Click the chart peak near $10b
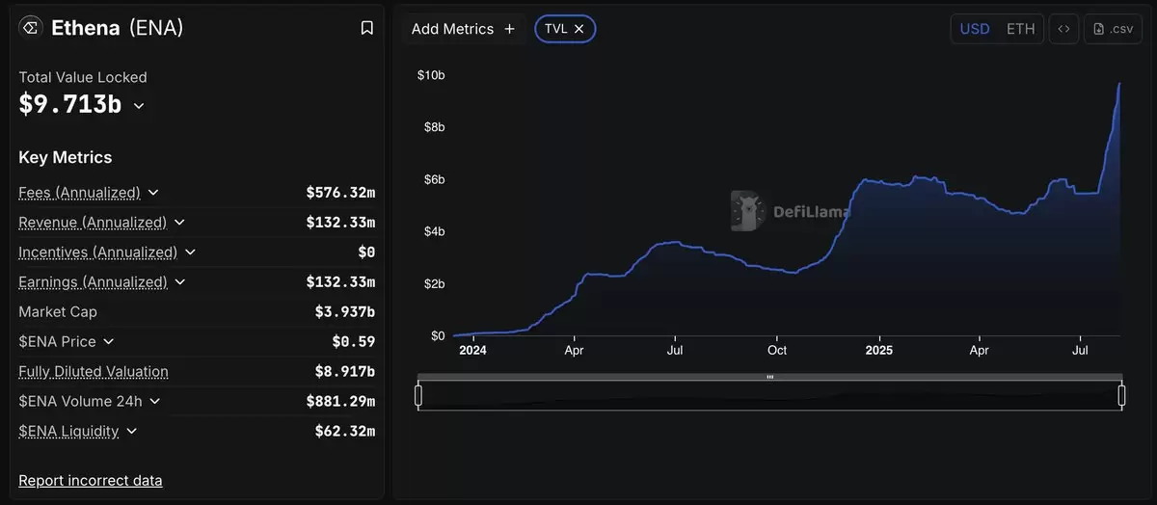1157x505 pixels. [x=1119, y=84]
